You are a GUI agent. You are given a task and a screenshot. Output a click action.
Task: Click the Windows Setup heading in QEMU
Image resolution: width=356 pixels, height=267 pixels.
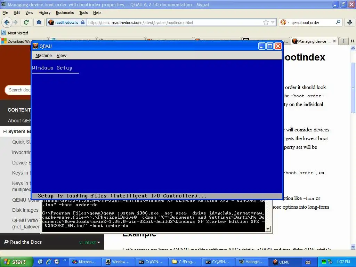pos(52,68)
